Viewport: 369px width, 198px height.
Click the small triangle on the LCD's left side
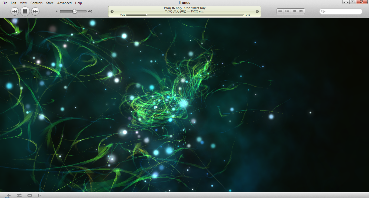tap(112, 11)
